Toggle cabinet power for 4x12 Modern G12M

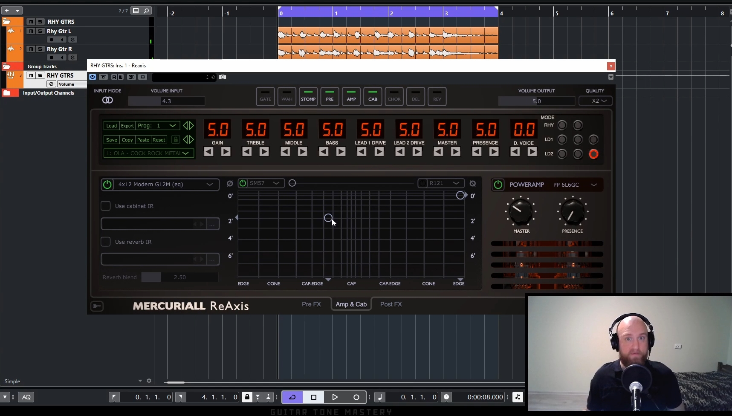[107, 185]
